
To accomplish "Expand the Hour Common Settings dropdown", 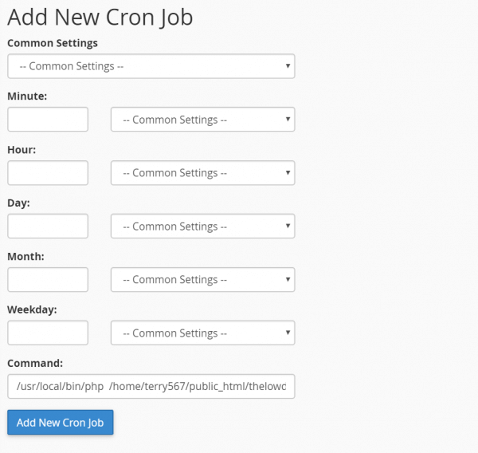I will point(202,173).
